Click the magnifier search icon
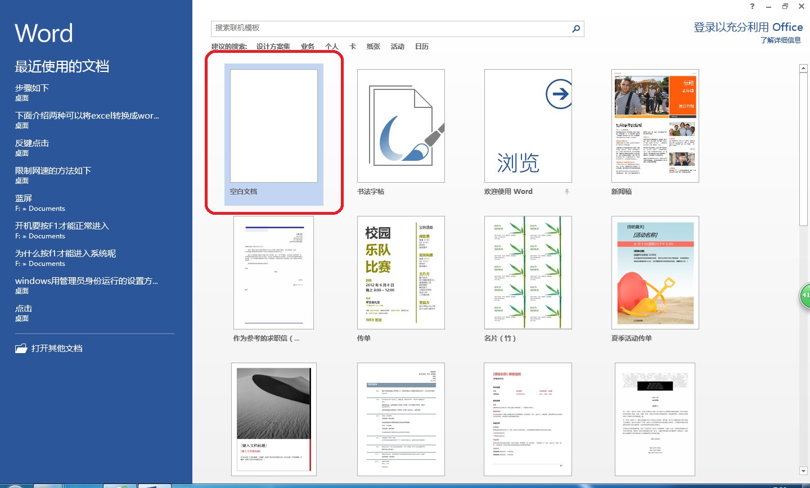Screen dimensions: 810x488 pos(575,29)
